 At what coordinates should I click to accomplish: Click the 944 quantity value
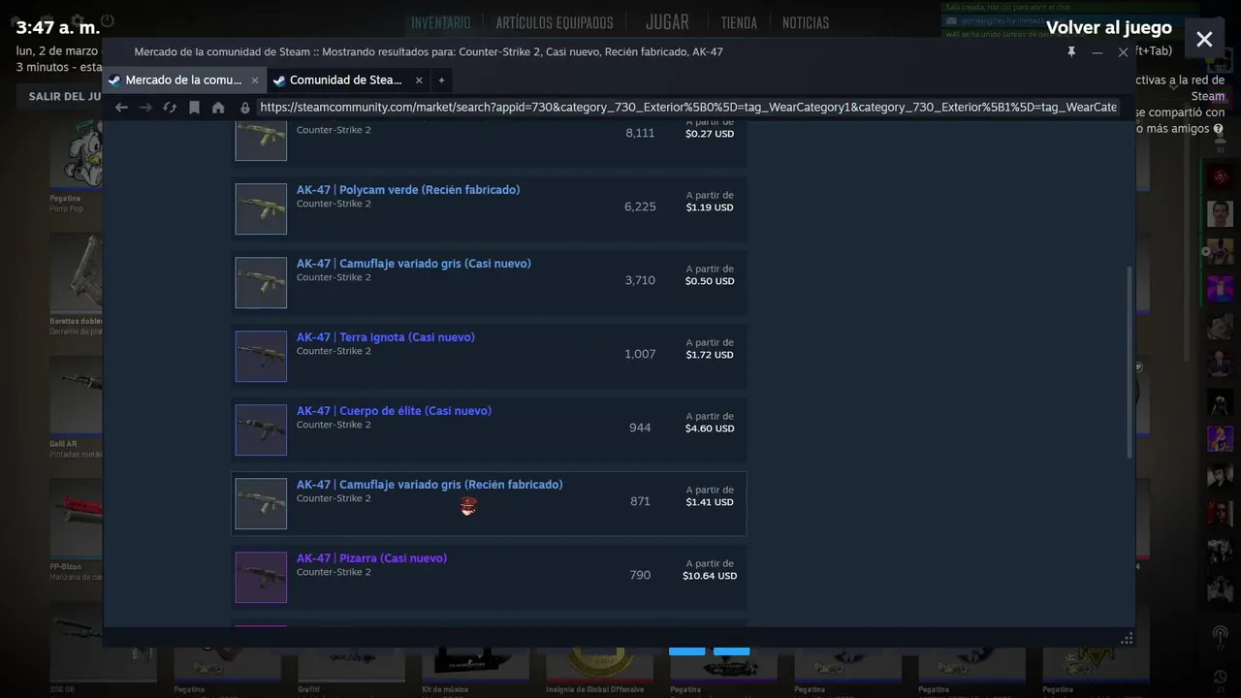pyautogui.click(x=640, y=428)
